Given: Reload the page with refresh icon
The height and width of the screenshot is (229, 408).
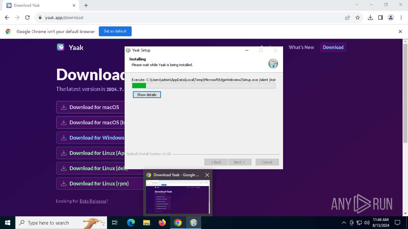Looking at the screenshot, I should click(x=27, y=17).
